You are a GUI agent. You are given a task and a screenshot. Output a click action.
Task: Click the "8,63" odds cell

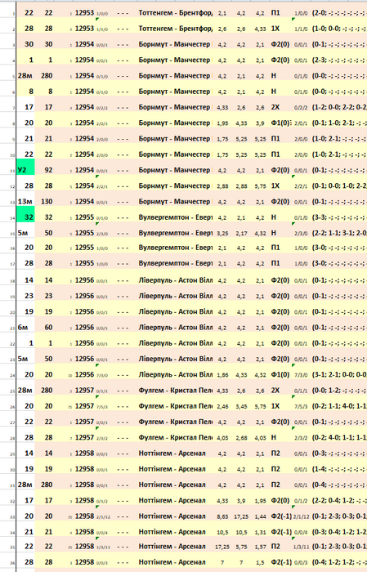(x=222, y=516)
